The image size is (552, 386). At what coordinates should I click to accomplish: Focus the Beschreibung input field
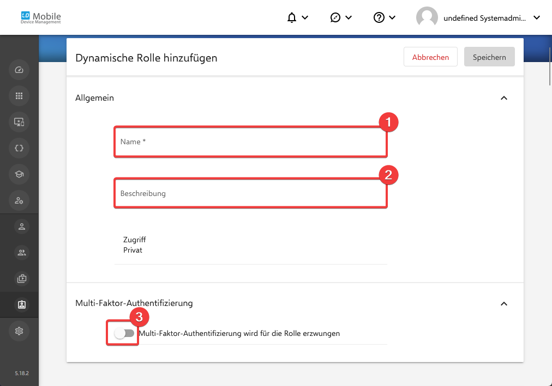point(251,193)
